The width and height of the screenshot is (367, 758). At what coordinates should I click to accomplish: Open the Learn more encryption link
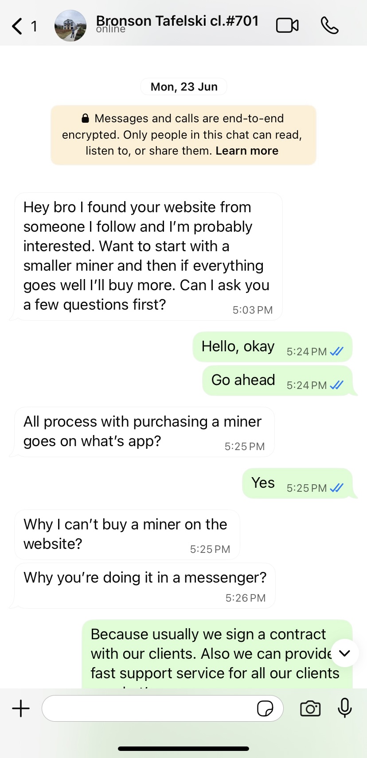pyautogui.click(x=247, y=151)
